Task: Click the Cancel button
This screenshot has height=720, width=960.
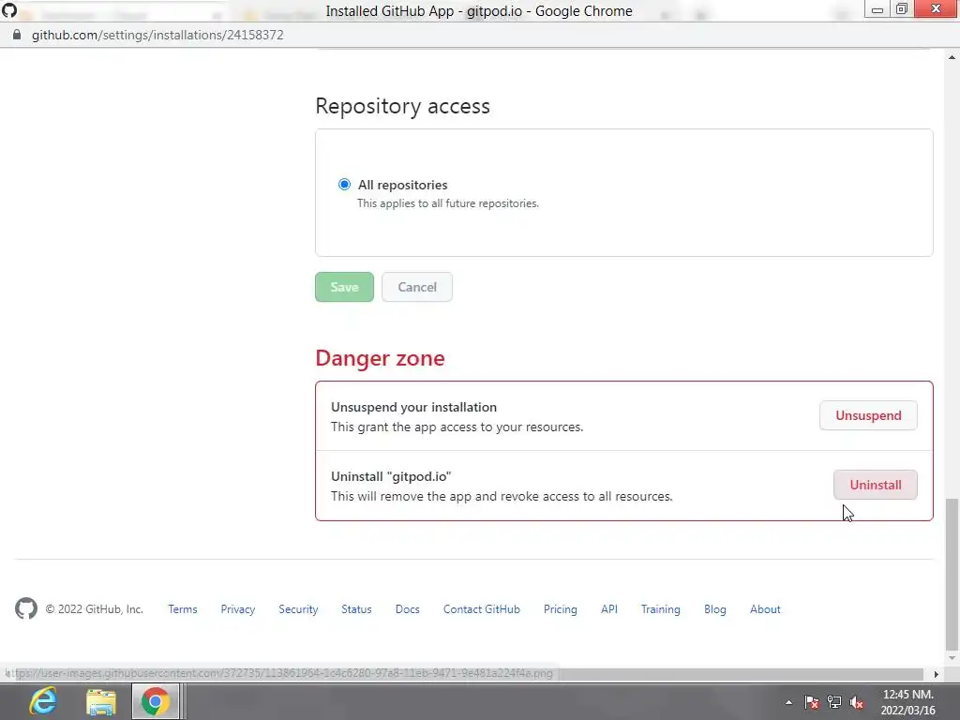Action: click(x=417, y=287)
